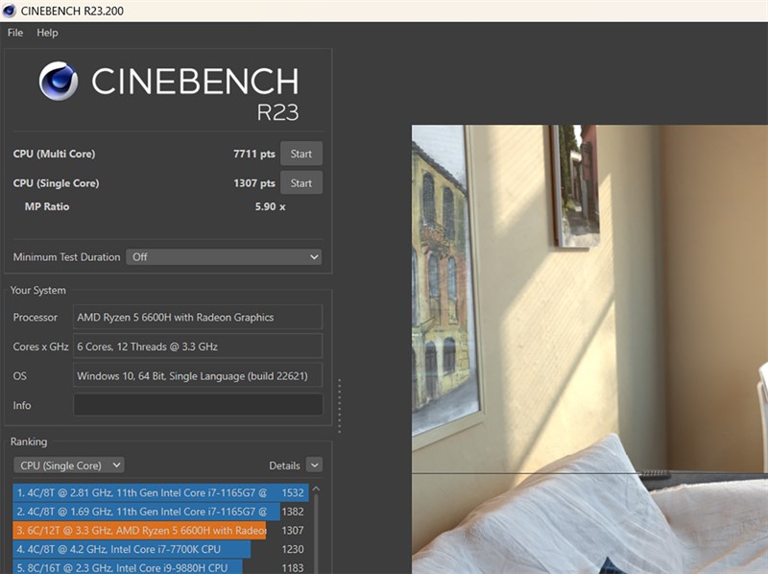This screenshot has height=574, width=768.
Task: Open the Help menu
Action: [x=47, y=33]
